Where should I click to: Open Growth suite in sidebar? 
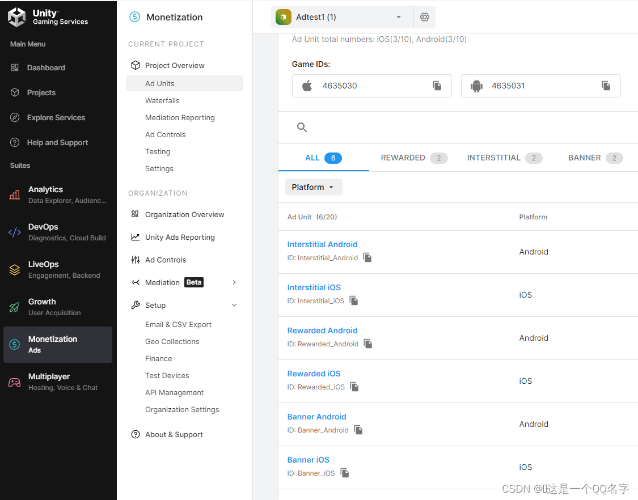coord(58,307)
